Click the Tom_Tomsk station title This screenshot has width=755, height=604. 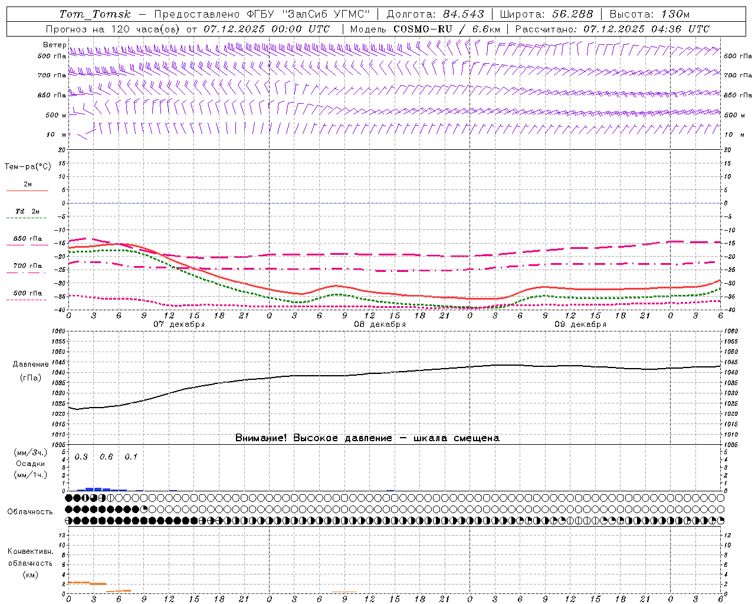click(x=96, y=14)
